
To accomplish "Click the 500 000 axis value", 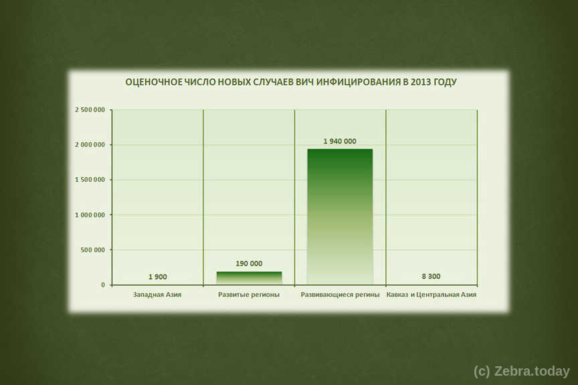I will (93, 250).
